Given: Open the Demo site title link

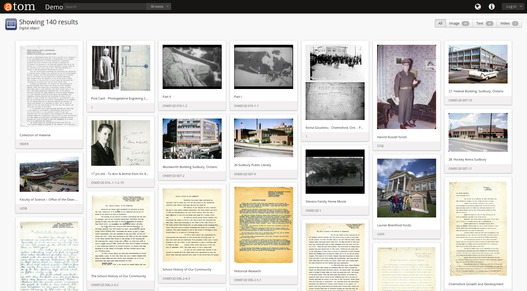Looking at the screenshot, I should (x=54, y=7).
